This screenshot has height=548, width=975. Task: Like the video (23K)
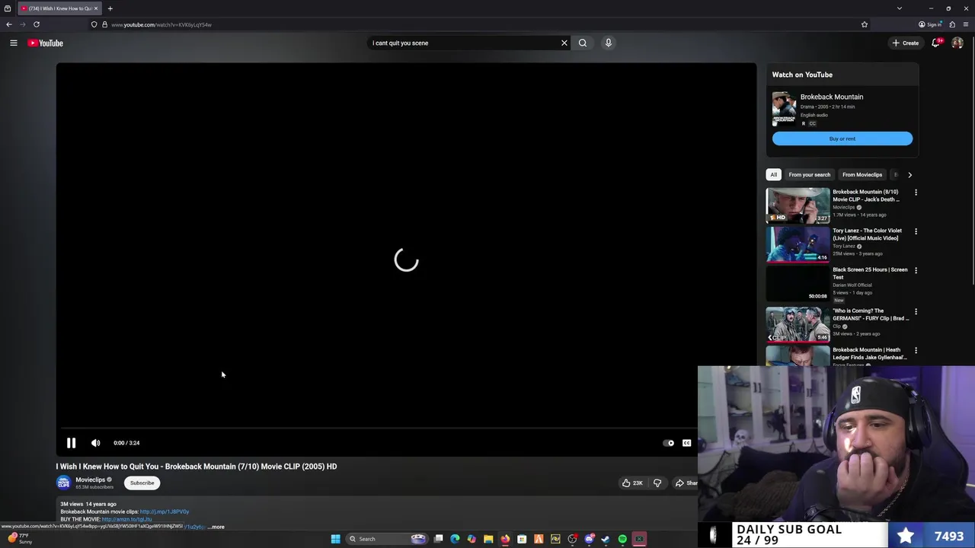click(632, 483)
